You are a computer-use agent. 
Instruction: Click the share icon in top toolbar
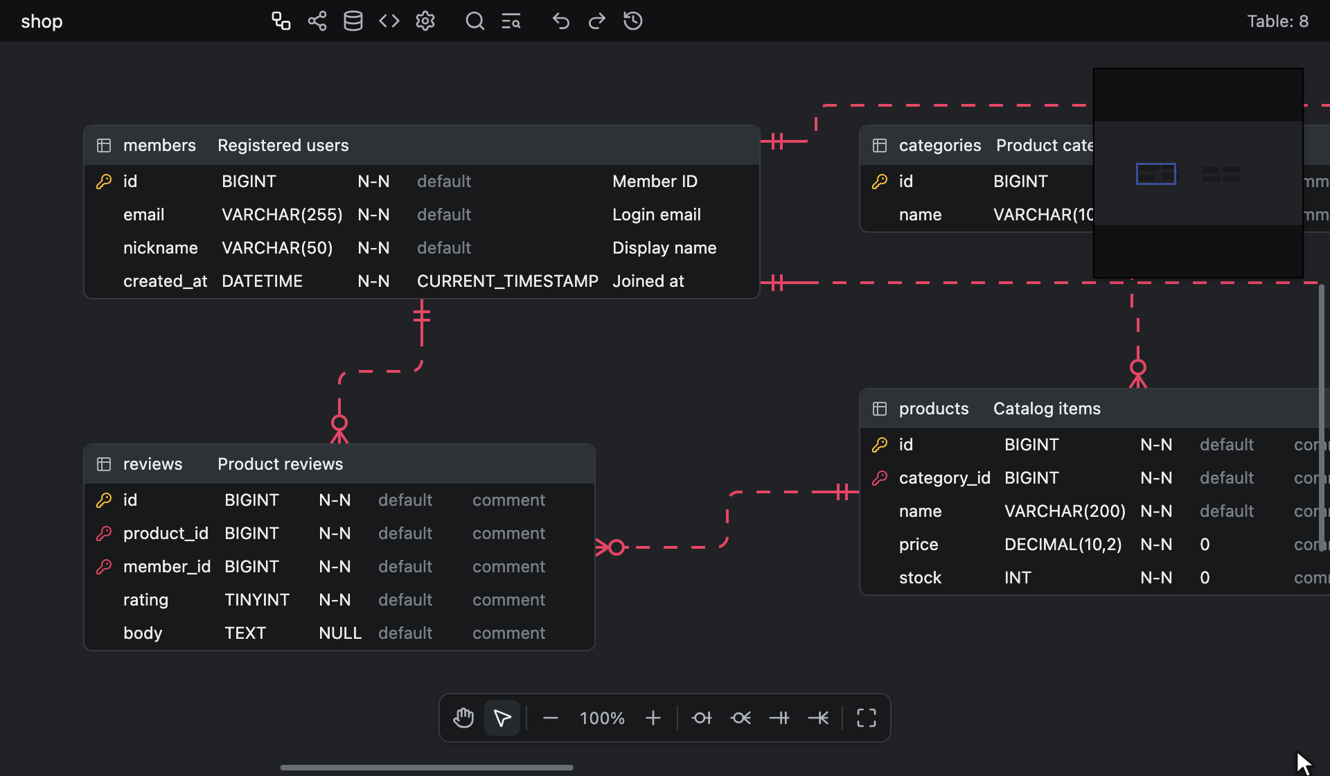pos(317,21)
